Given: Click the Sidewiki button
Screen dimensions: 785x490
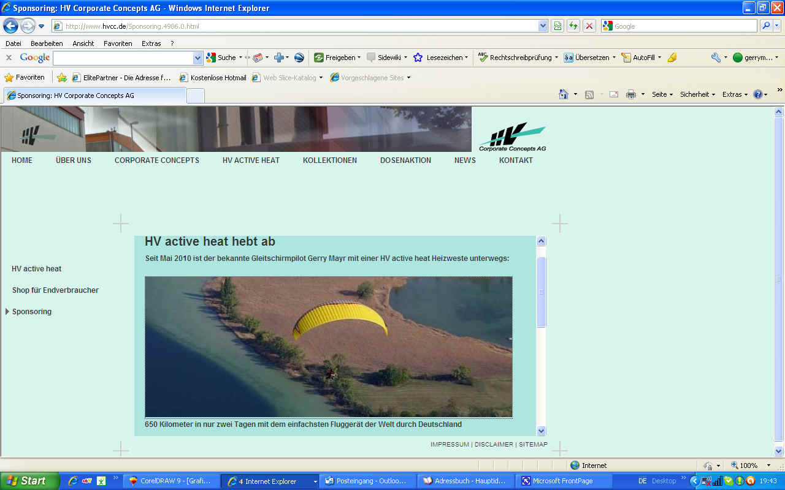Looking at the screenshot, I should click(386, 58).
